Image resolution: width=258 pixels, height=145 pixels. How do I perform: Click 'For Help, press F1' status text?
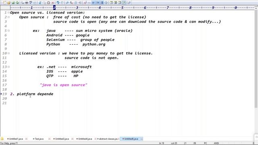coord(9,143)
